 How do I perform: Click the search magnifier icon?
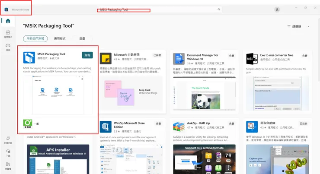[219, 9]
